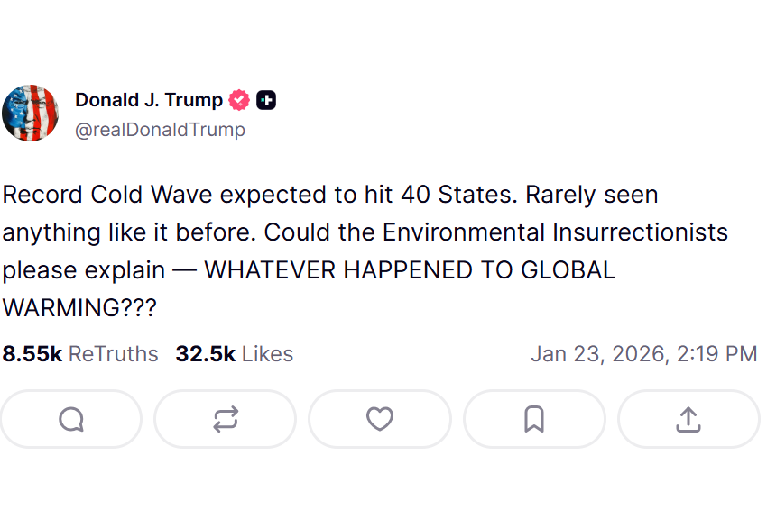Image resolution: width=767 pixels, height=510 pixels.
Task: Like the post with the heart icon
Action: [380, 419]
